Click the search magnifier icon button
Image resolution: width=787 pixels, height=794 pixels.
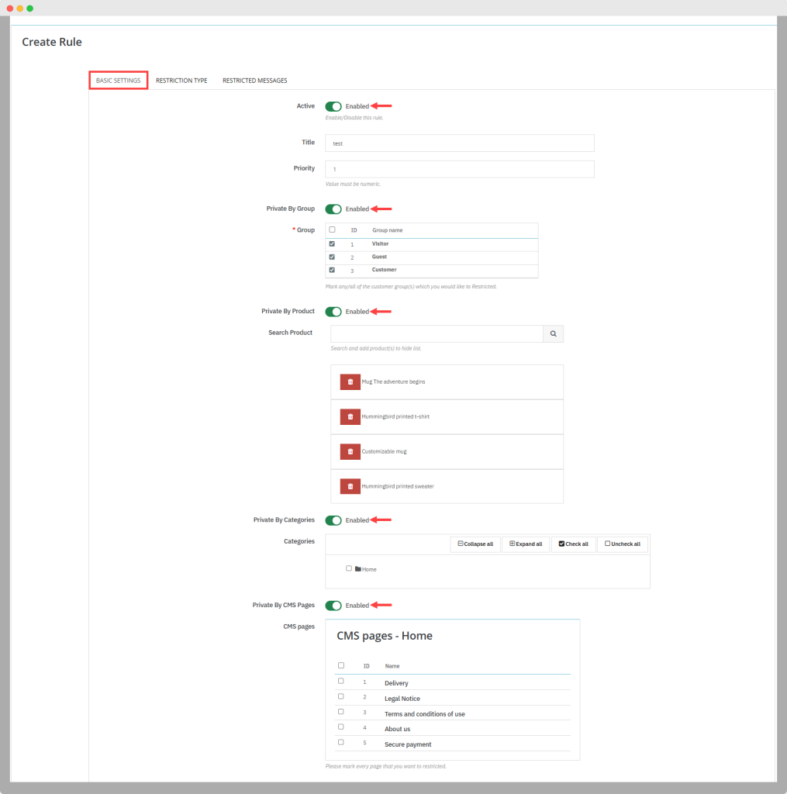coord(553,333)
